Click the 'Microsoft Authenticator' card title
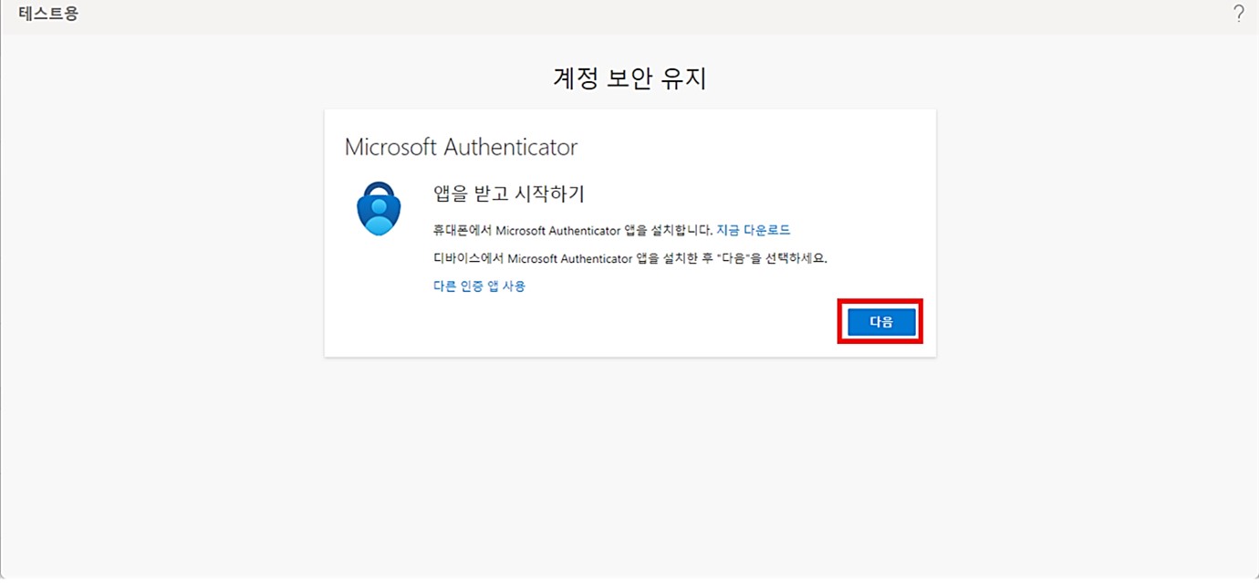1259x583 pixels. (461, 146)
